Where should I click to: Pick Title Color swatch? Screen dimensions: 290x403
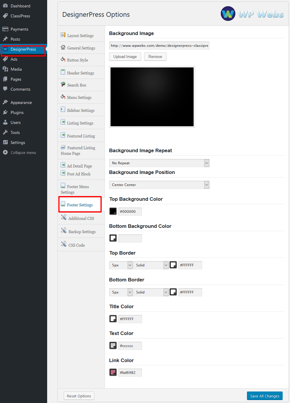tap(113, 319)
